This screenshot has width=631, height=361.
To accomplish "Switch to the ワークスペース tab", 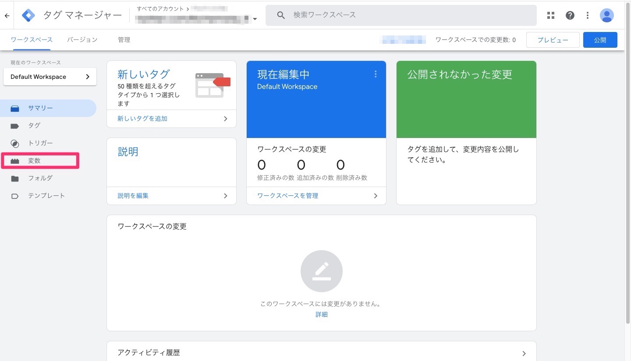I will (32, 40).
